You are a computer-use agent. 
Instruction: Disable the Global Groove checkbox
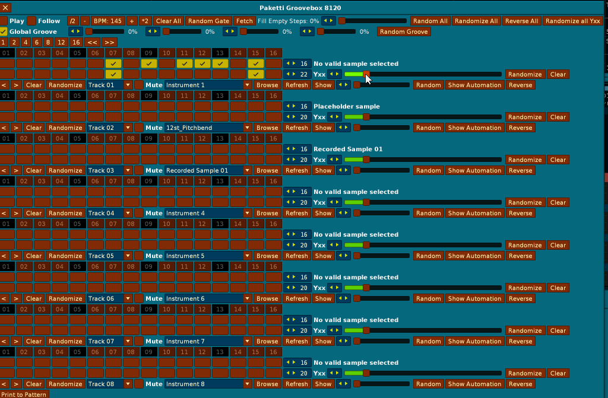pyautogui.click(x=4, y=31)
